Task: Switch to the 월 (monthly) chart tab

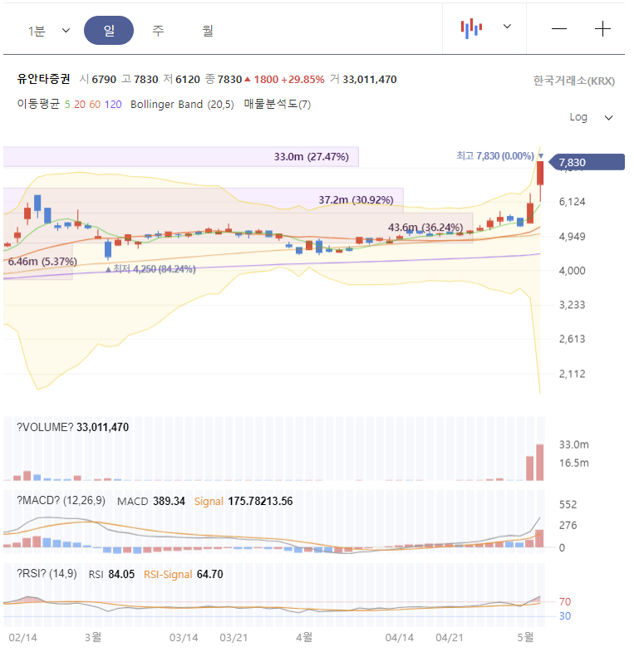Action: [x=208, y=31]
